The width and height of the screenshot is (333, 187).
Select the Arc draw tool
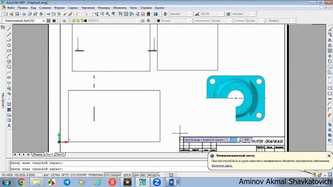[9, 56]
